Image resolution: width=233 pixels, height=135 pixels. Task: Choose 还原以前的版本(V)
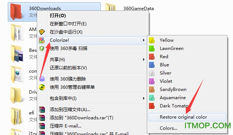[x=68, y=68]
